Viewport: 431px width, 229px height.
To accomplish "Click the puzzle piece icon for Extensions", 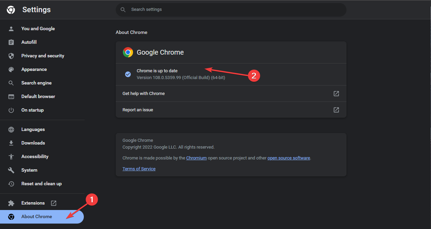I will click(11, 203).
